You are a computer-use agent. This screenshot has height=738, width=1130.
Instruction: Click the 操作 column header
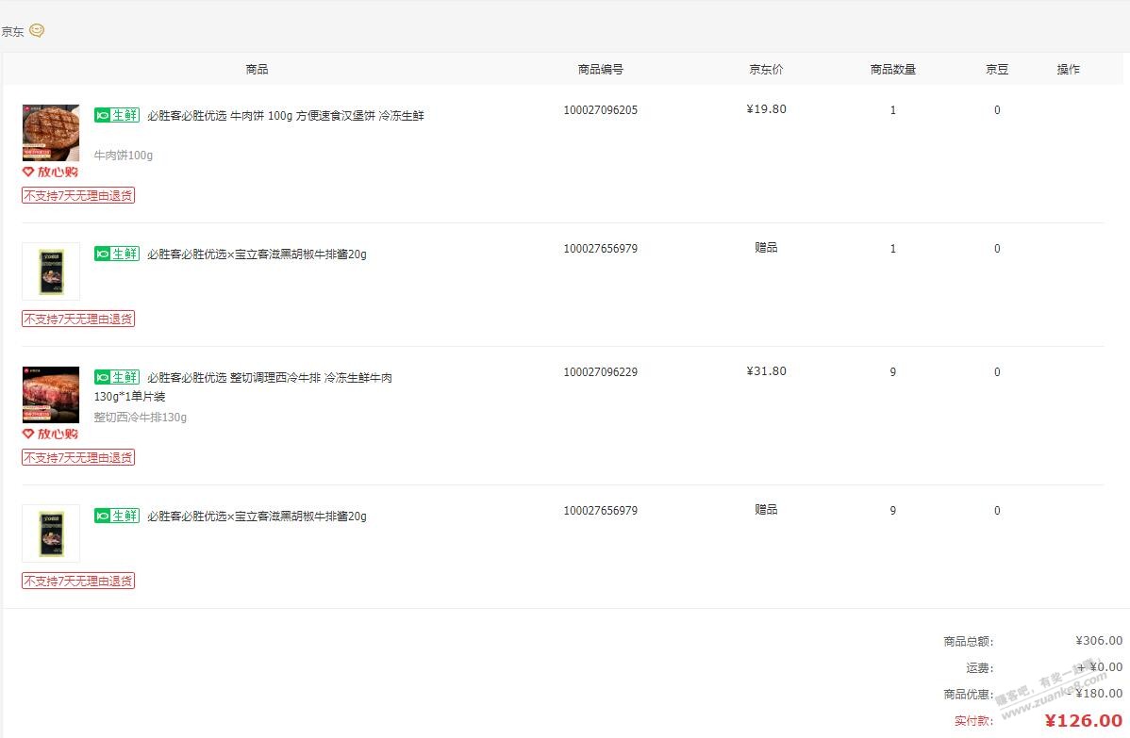pos(1068,70)
